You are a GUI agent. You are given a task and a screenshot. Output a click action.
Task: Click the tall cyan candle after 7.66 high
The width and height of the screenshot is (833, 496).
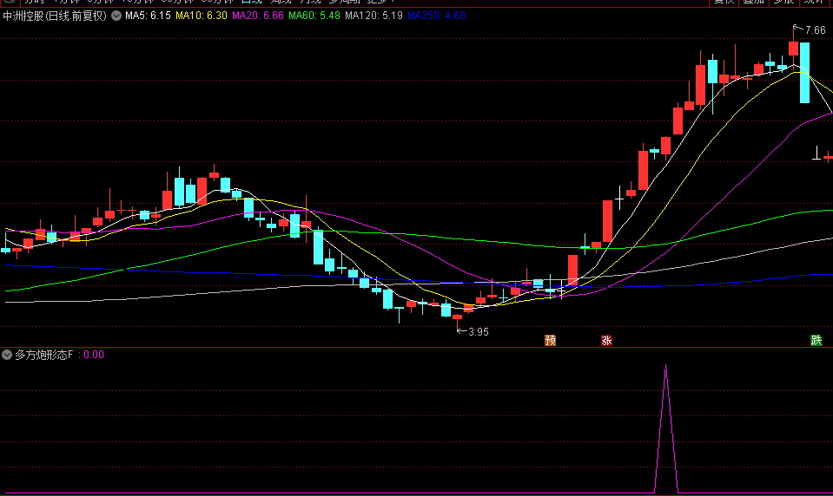coord(805,73)
